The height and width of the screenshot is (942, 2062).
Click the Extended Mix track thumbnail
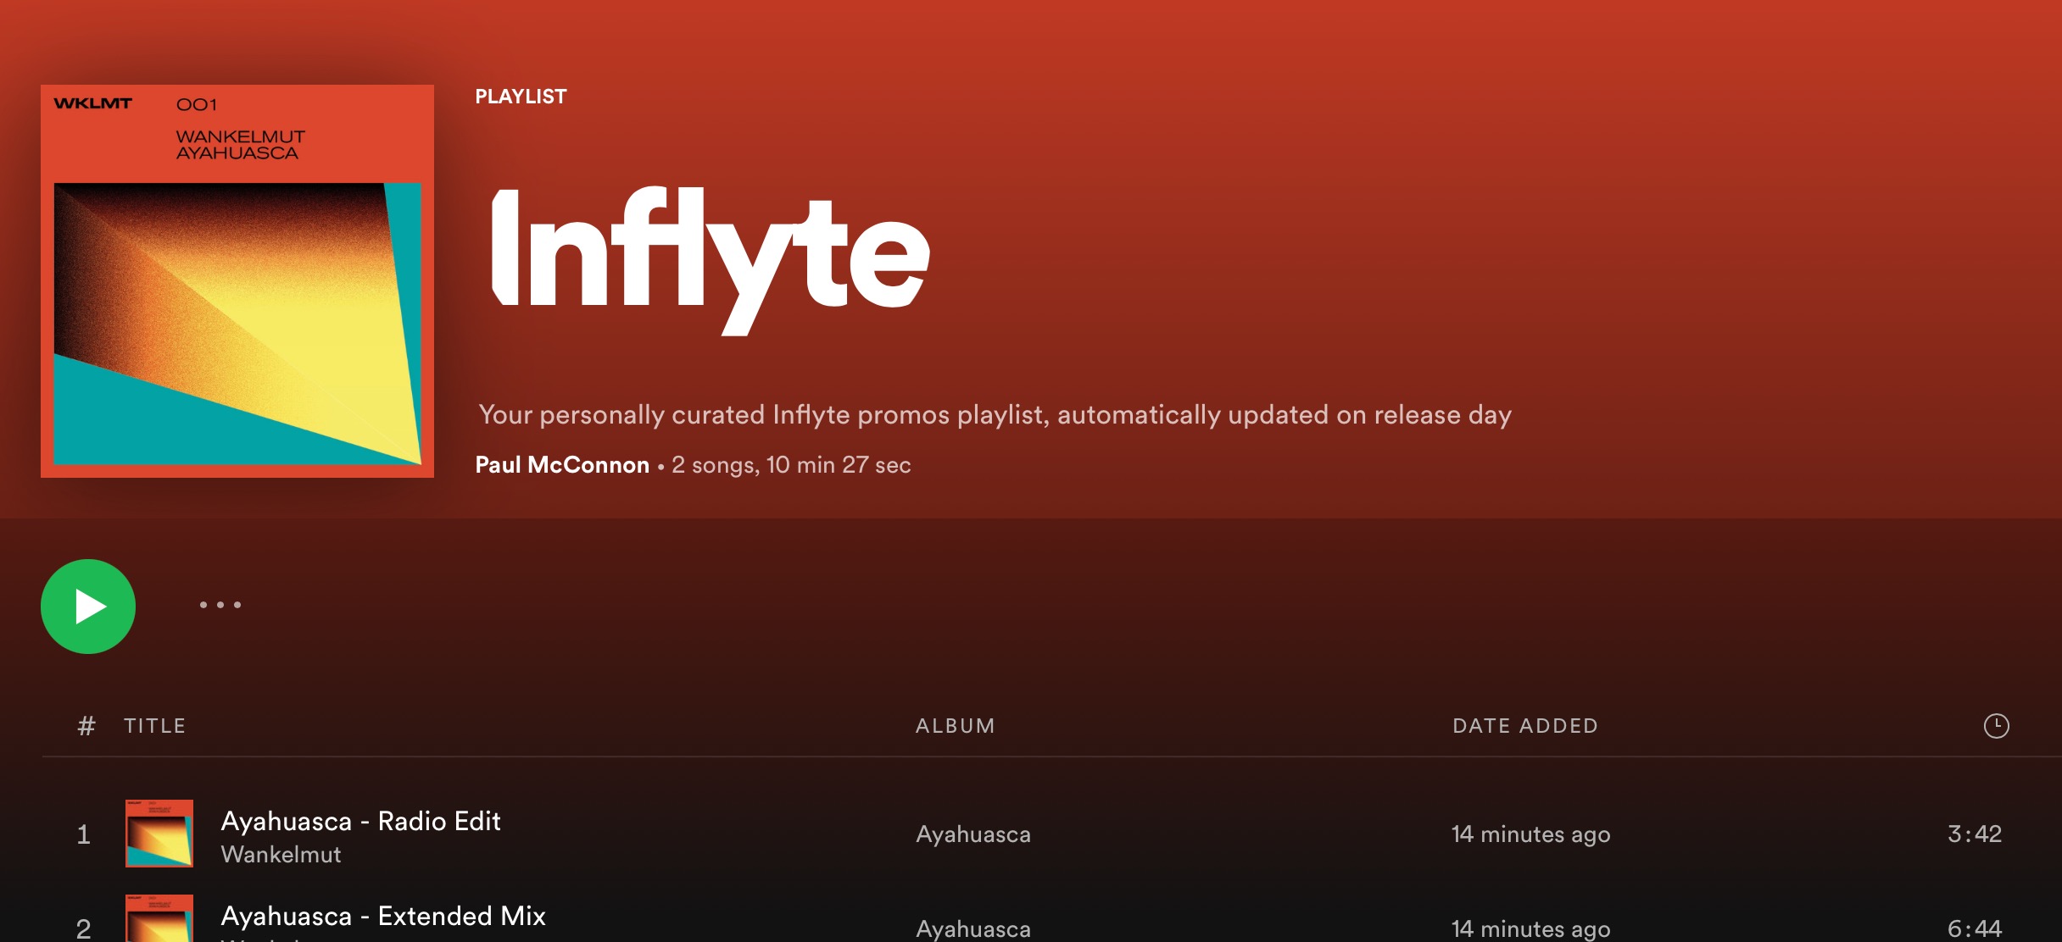pyautogui.click(x=159, y=918)
